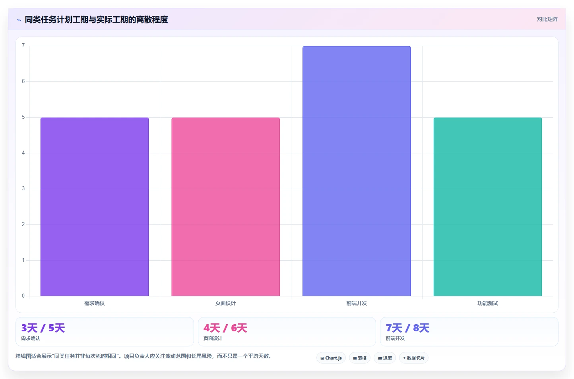
Task: Click the 前端开发 x-axis label
Action: [x=357, y=303]
